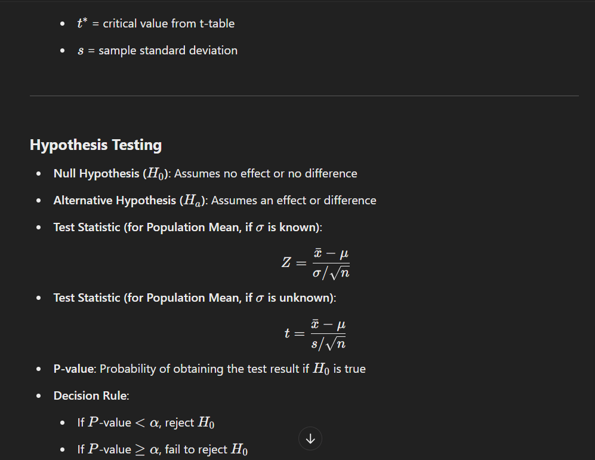The width and height of the screenshot is (595, 460).
Task: Click 'Assumes no effect or no difference'
Action: 266,174
